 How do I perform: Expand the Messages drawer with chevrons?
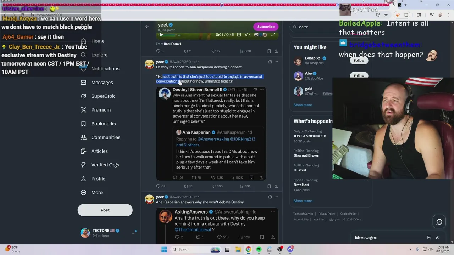(438, 238)
